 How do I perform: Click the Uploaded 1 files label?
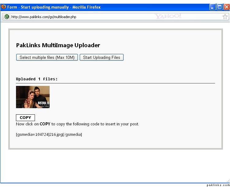tap(37, 79)
